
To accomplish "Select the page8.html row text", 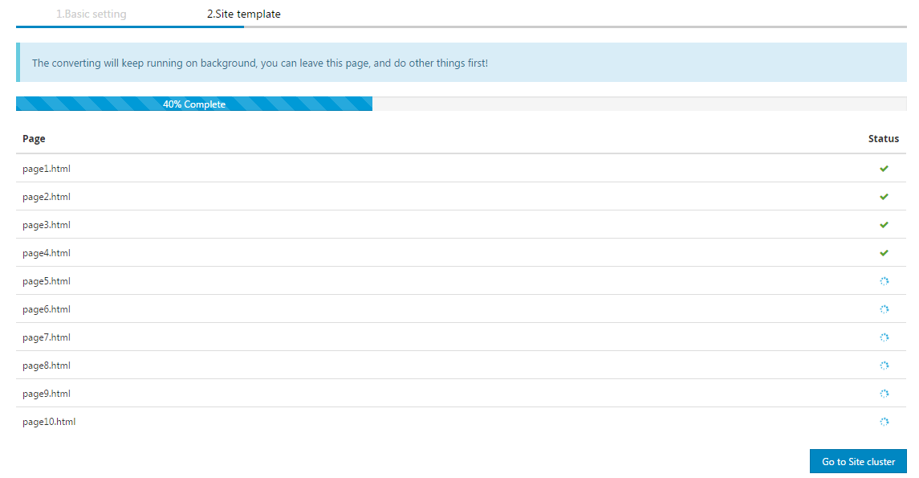I will point(47,366).
